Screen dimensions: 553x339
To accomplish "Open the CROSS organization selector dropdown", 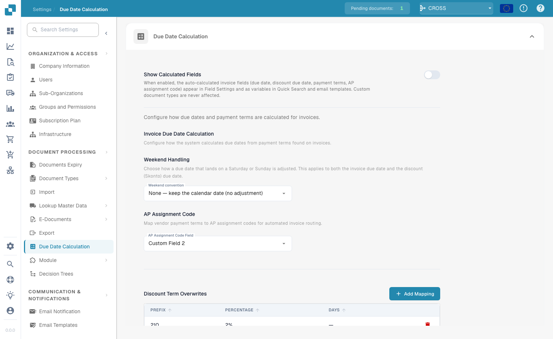I will tap(456, 8).
